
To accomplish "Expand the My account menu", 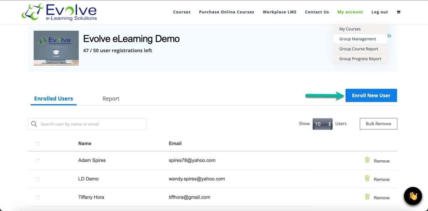I will tap(350, 12).
